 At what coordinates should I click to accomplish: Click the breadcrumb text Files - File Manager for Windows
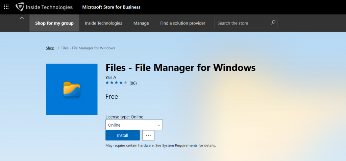coord(88,48)
